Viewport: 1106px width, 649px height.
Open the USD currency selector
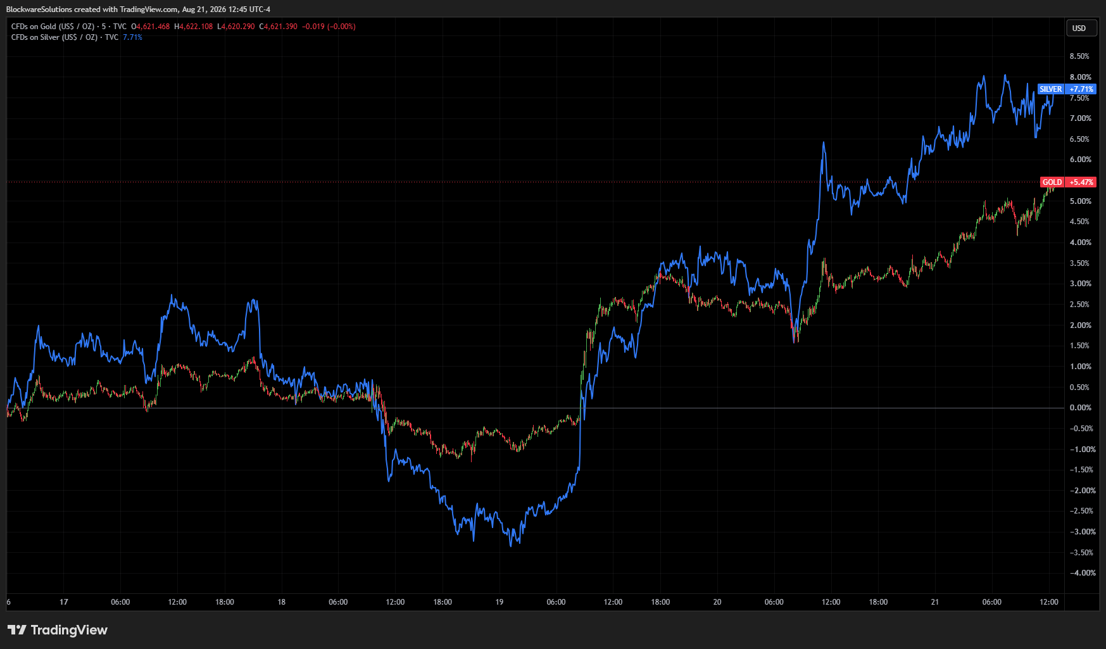click(1080, 28)
